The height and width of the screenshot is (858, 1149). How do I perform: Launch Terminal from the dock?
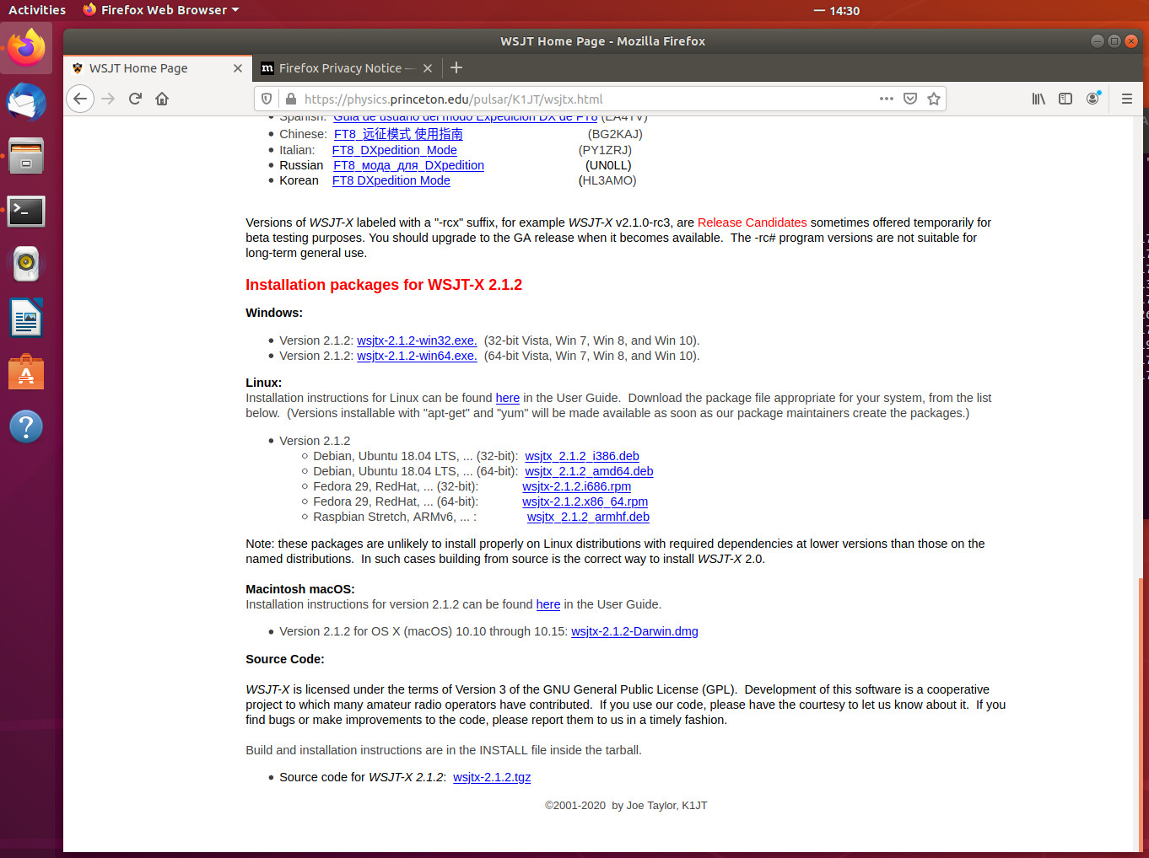click(26, 211)
